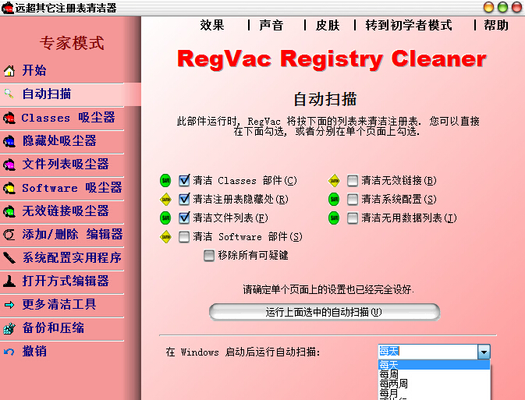Screen dimensions: 525x400
Task: Open Classes 吸尘器 sidebar section
Action: click(62, 118)
